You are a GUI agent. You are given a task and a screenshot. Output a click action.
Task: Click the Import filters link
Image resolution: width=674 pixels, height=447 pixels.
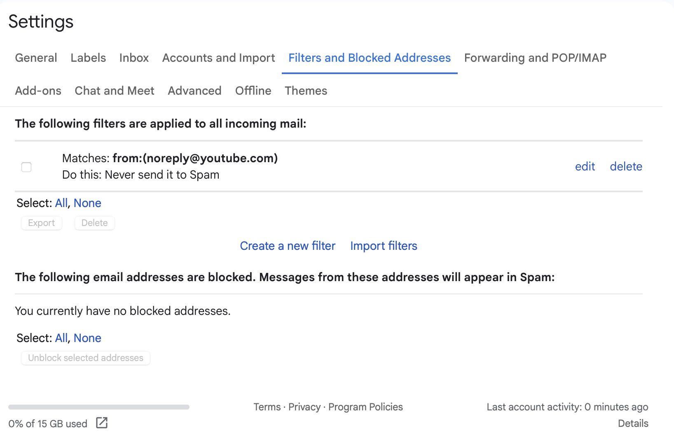[384, 246]
